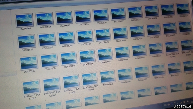This screenshot has width=193, height=109.
Task: Select the IMAG0380 image thumbnail
Action: click(125, 74)
